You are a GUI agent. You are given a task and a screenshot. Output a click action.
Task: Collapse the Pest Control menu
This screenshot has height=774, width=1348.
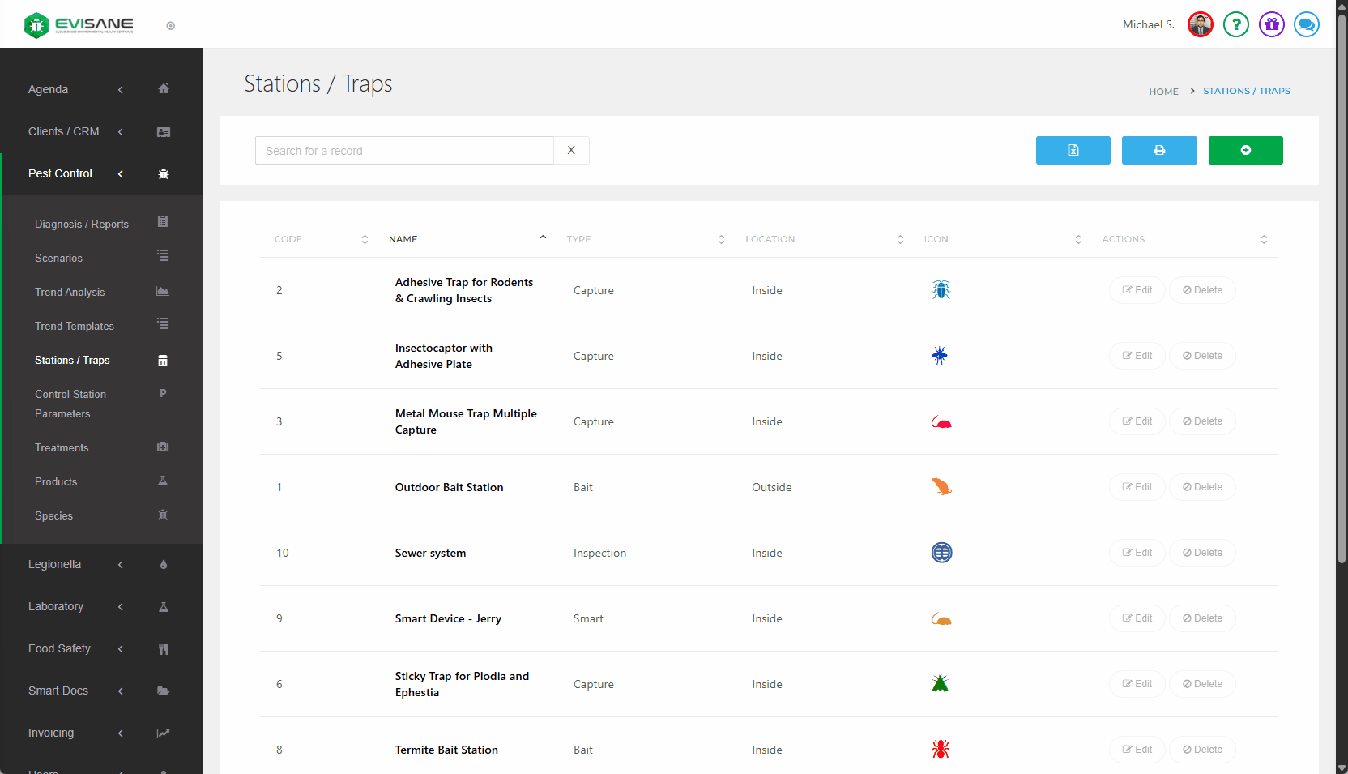[101, 173]
